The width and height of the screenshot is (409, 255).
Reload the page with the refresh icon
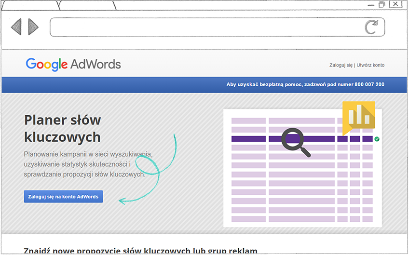pyautogui.click(x=371, y=27)
